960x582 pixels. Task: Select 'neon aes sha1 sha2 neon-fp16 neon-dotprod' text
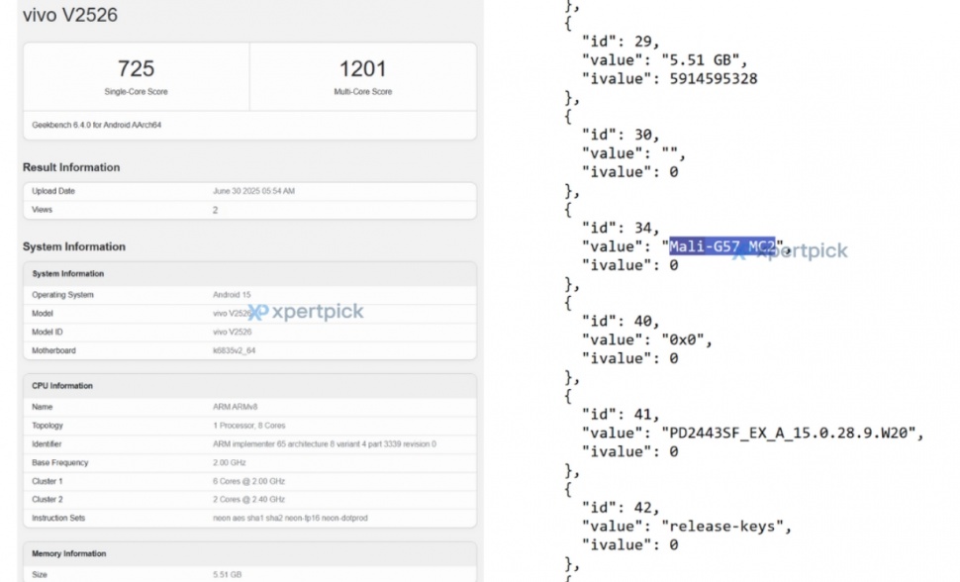click(x=290, y=519)
